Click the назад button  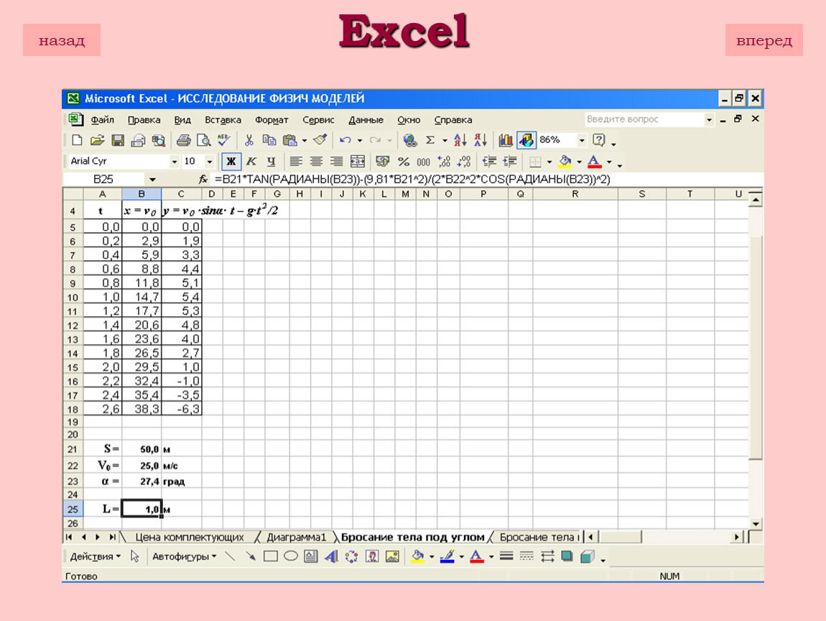click(62, 40)
